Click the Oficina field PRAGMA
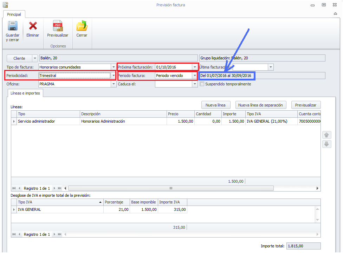Image resolution: width=343 pixels, height=253 pixels. click(75, 84)
